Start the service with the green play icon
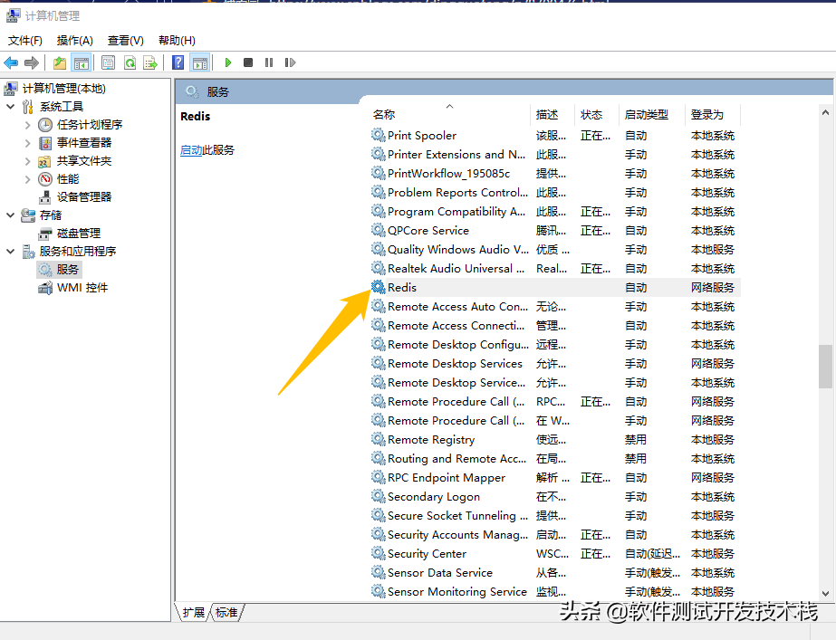 point(228,62)
